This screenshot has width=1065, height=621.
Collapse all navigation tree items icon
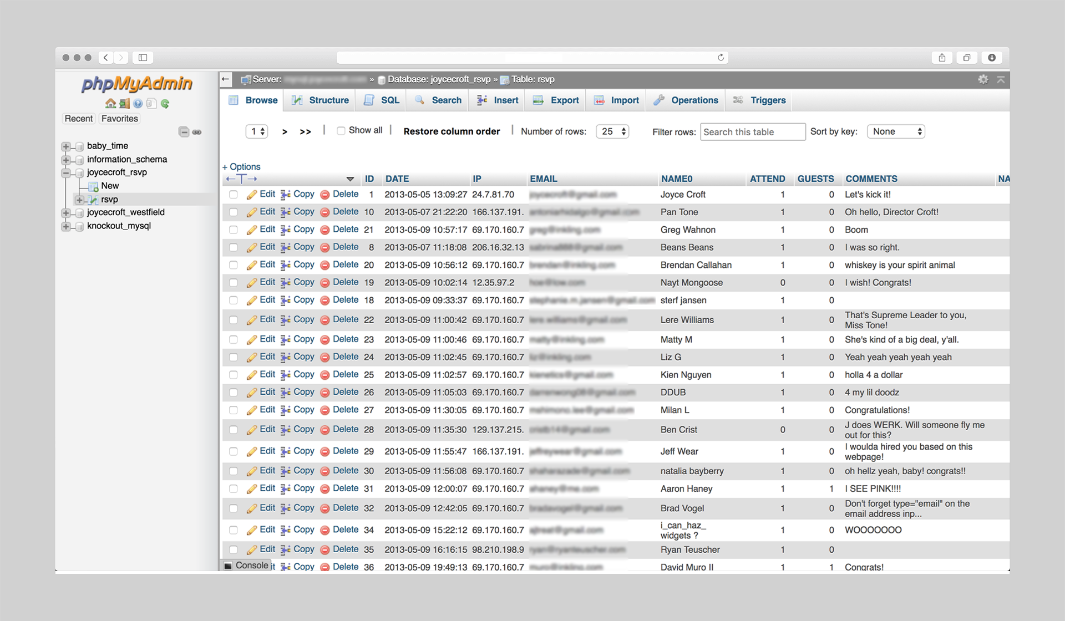point(184,132)
